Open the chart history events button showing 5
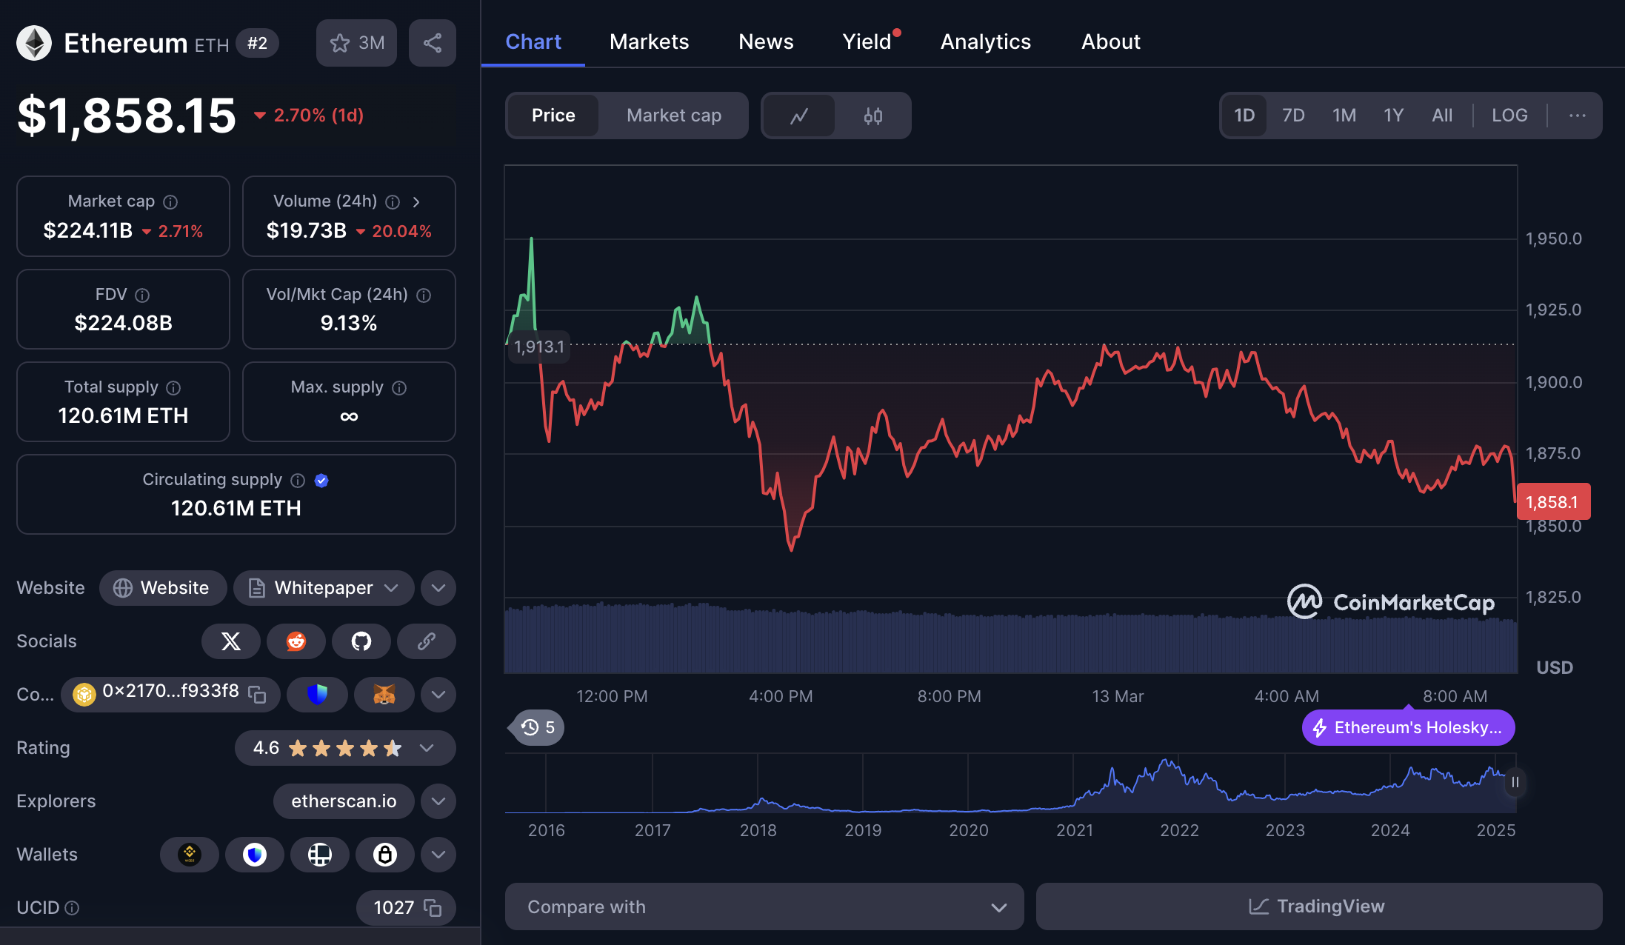 [538, 728]
